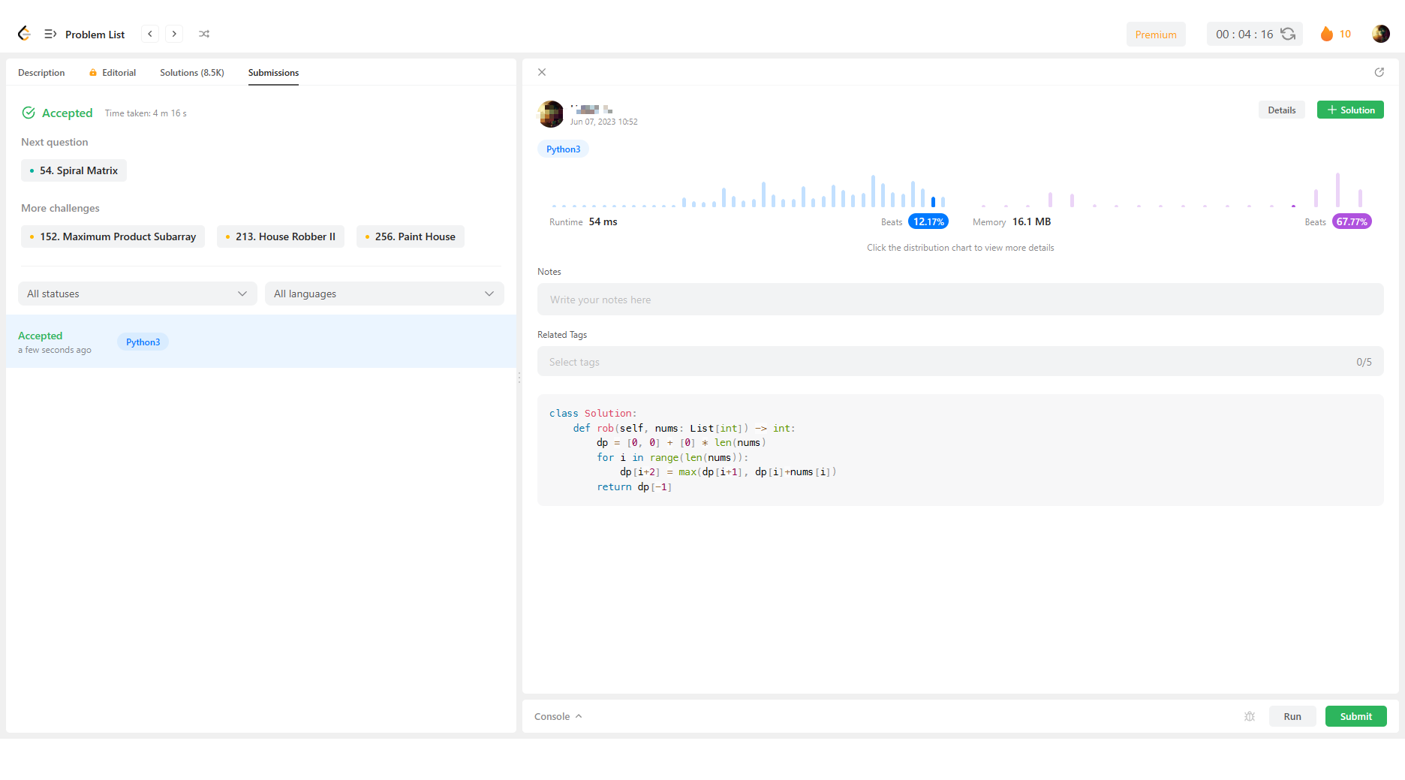1405x780 pixels.
Task: Click the green Submit button
Action: (1355, 716)
